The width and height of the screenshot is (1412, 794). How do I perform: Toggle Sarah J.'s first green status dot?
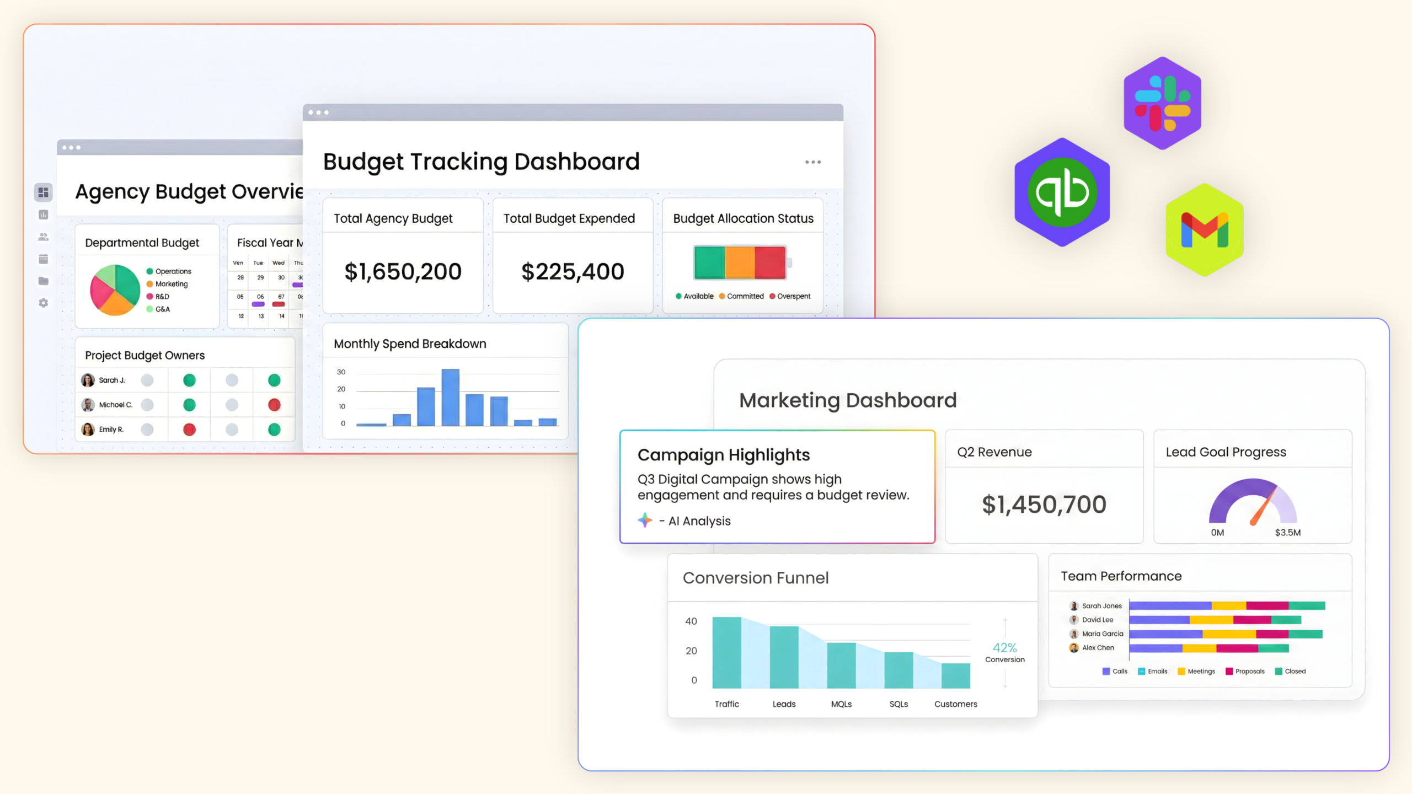pos(189,380)
